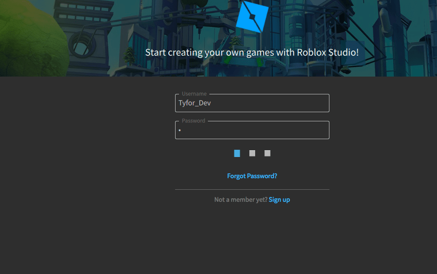
Task: Follow the Sign up link
Action: click(279, 200)
